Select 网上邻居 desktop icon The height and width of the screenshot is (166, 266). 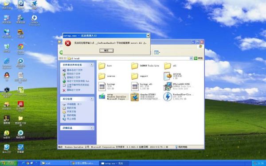pos(7,34)
